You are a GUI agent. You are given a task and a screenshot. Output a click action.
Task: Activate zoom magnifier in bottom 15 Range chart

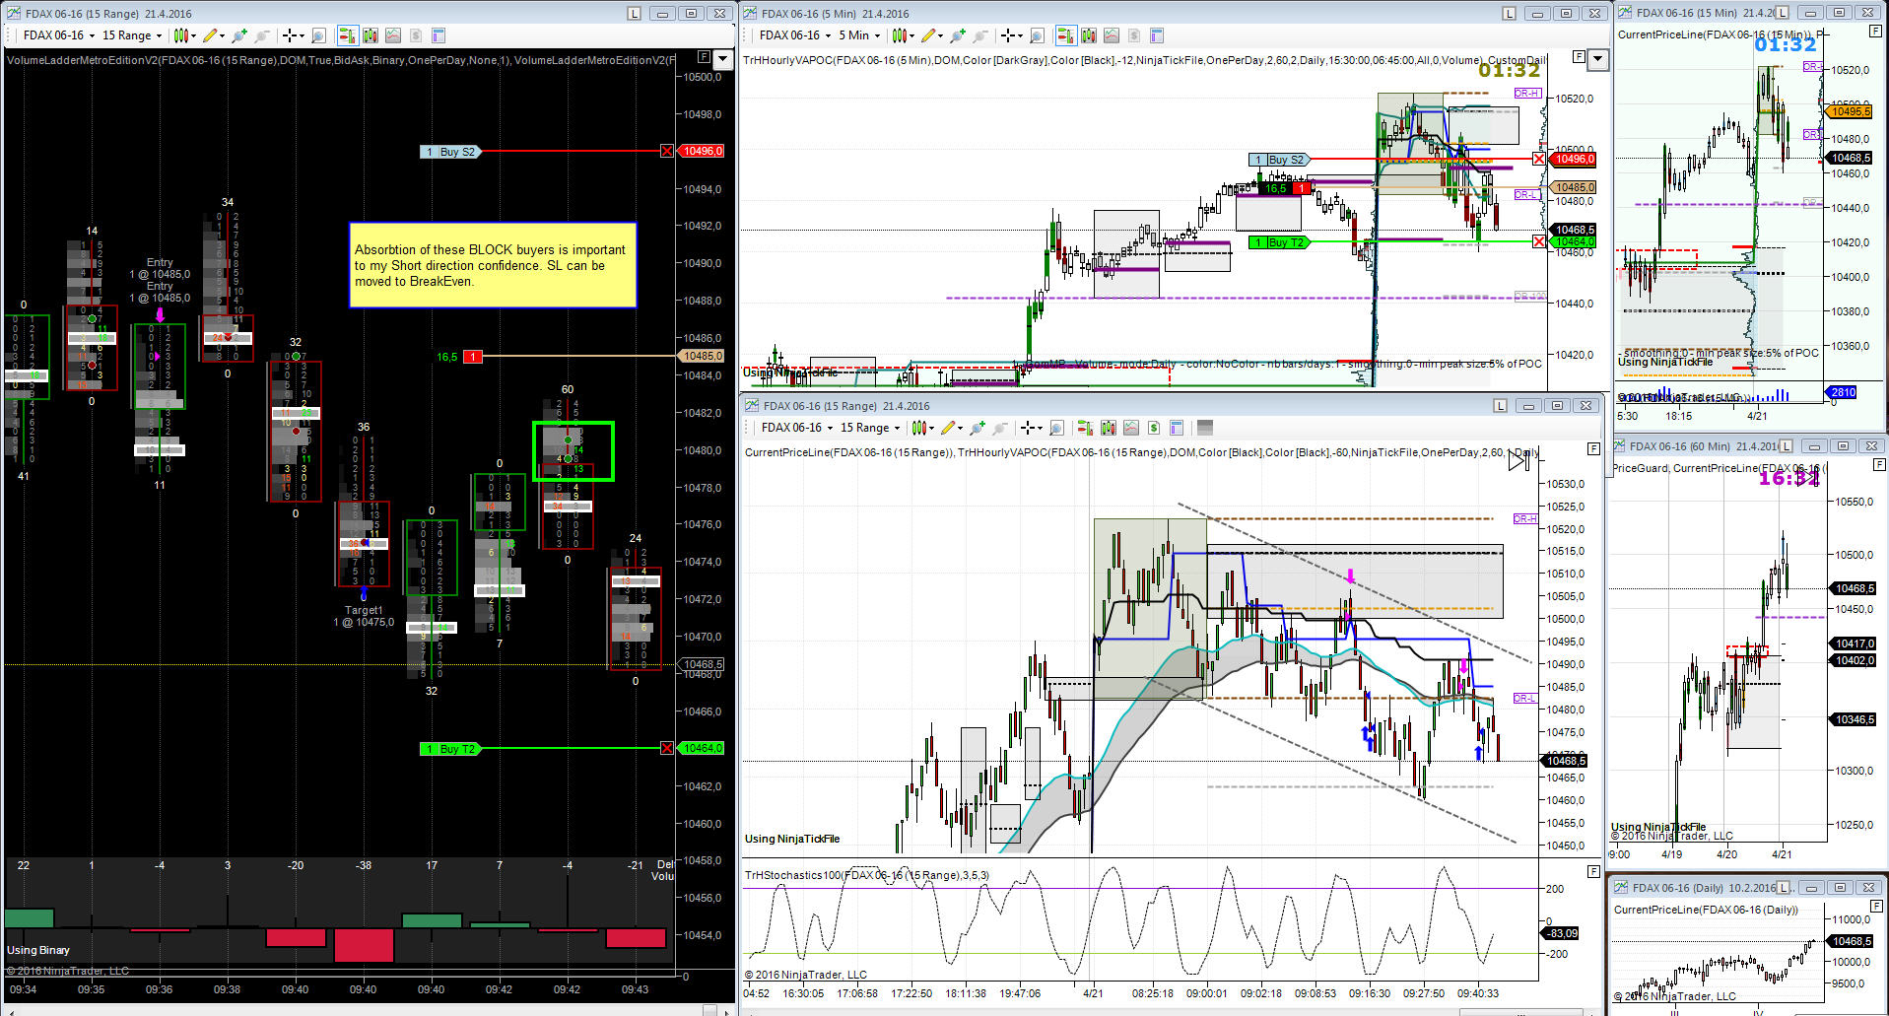(1056, 428)
